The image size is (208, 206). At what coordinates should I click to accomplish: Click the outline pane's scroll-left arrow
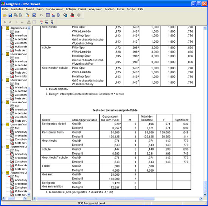pyautogui.click(x=4, y=198)
